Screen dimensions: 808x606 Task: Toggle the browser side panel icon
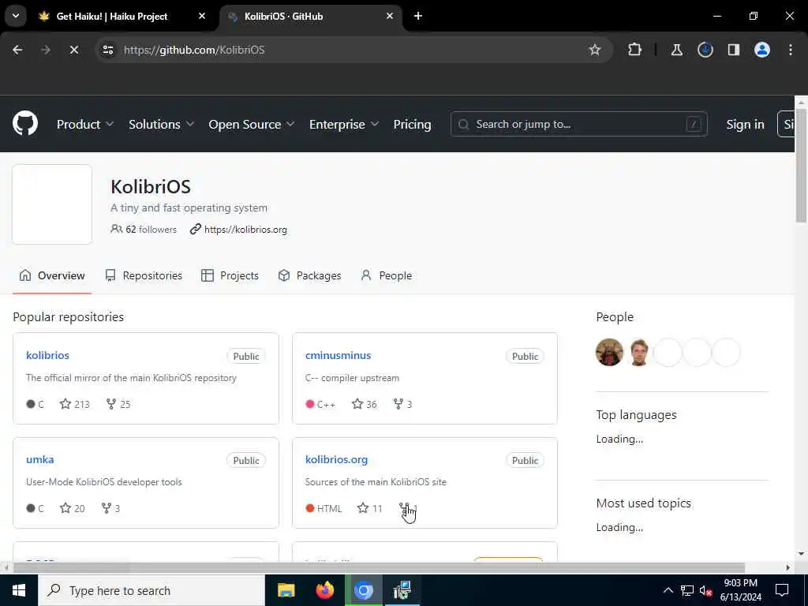[x=733, y=50]
